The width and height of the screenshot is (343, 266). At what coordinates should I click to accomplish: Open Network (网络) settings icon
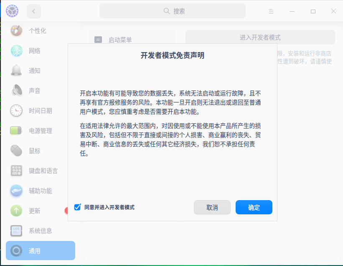pos(16,50)
